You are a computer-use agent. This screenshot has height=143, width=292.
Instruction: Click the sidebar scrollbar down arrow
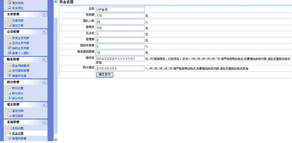pos(56,139)
